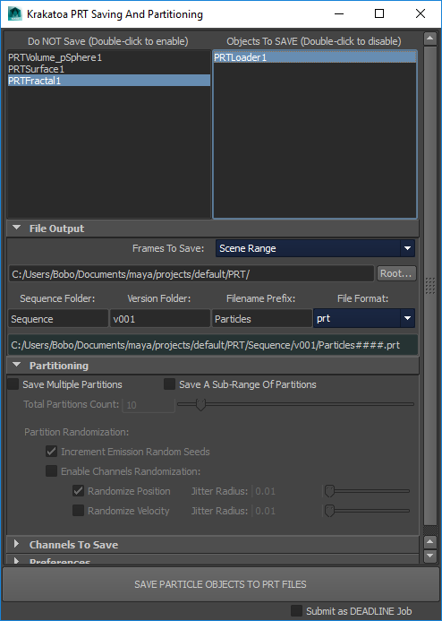Open the Frames To Save dropdown
442x621 pixels.
pos(315,248)
